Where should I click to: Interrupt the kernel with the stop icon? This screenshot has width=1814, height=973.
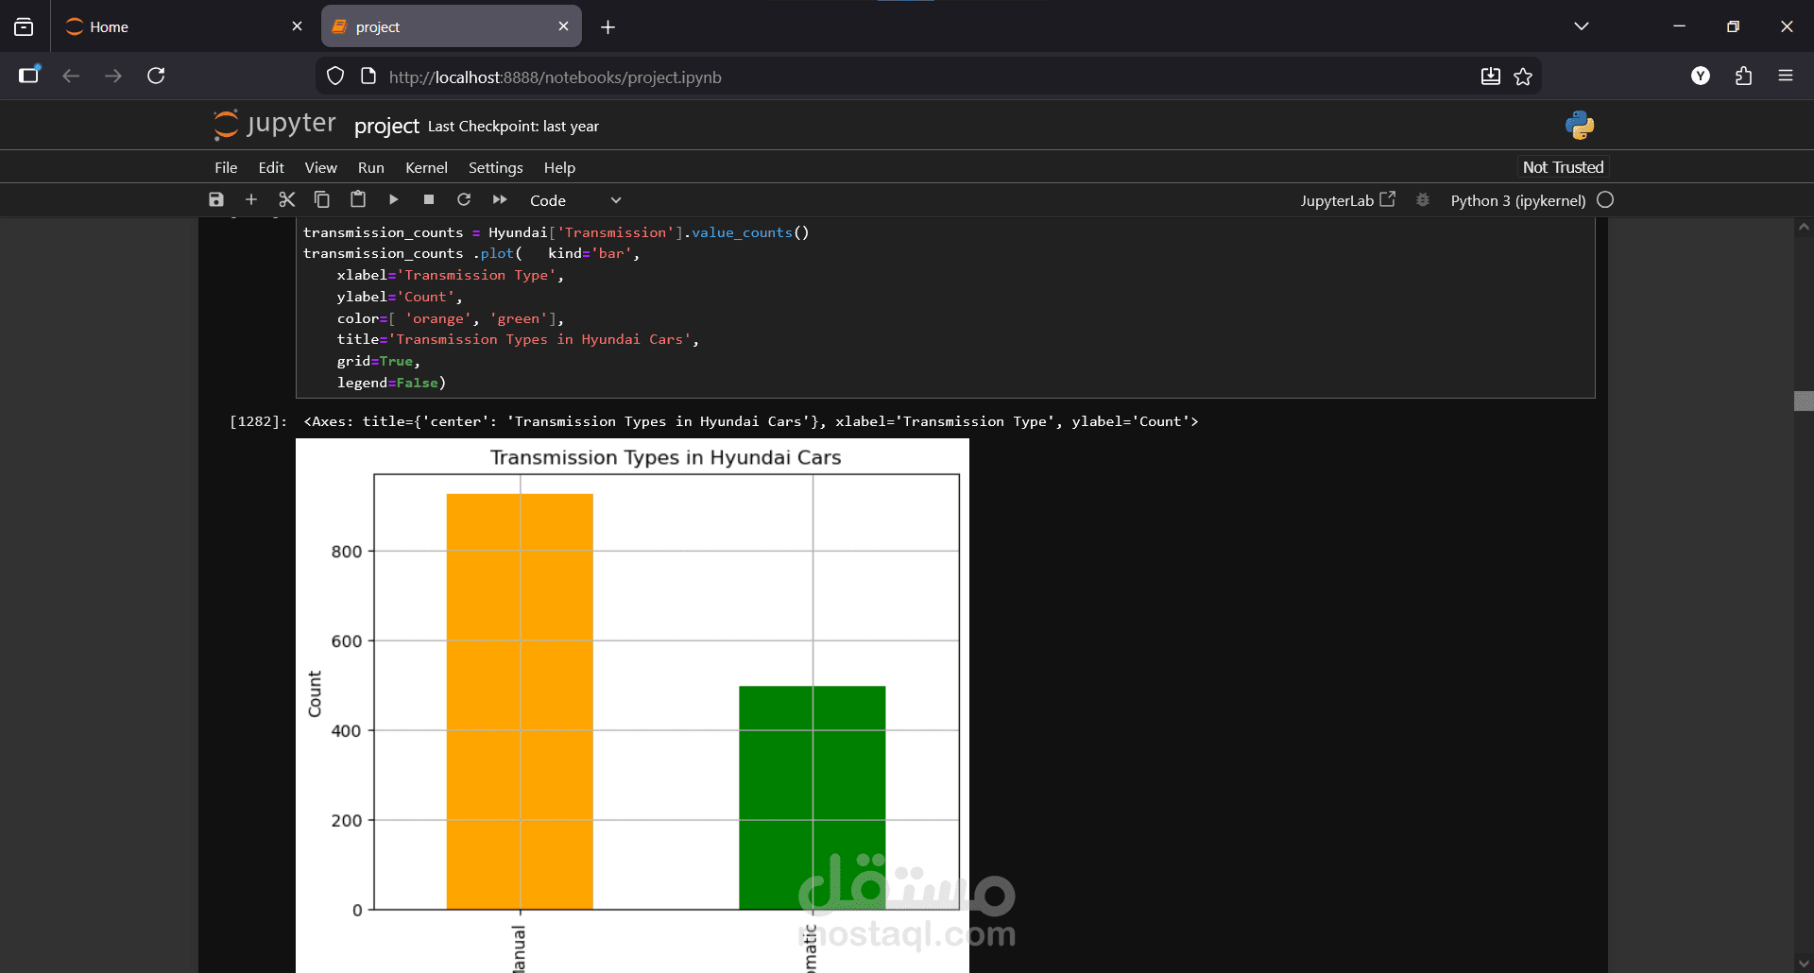(x=429, y=199)
